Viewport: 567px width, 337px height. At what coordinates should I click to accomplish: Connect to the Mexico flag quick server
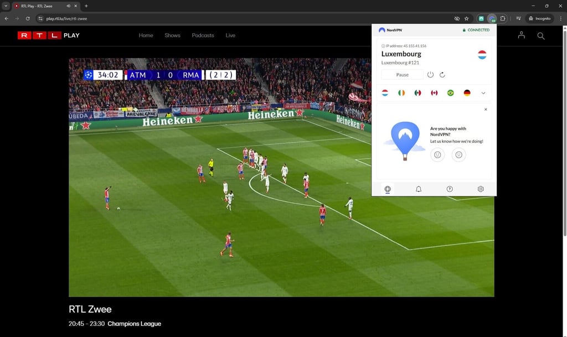click(417, 93)
